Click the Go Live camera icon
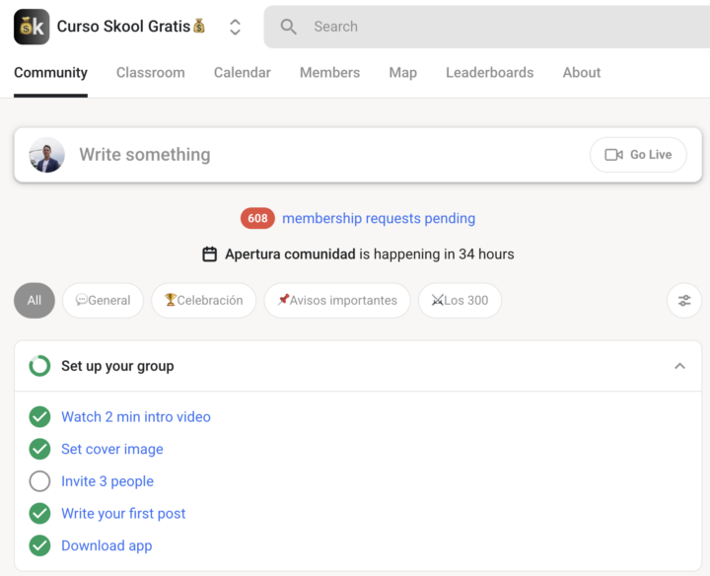 pyautogui.click(x=613, y=155)
